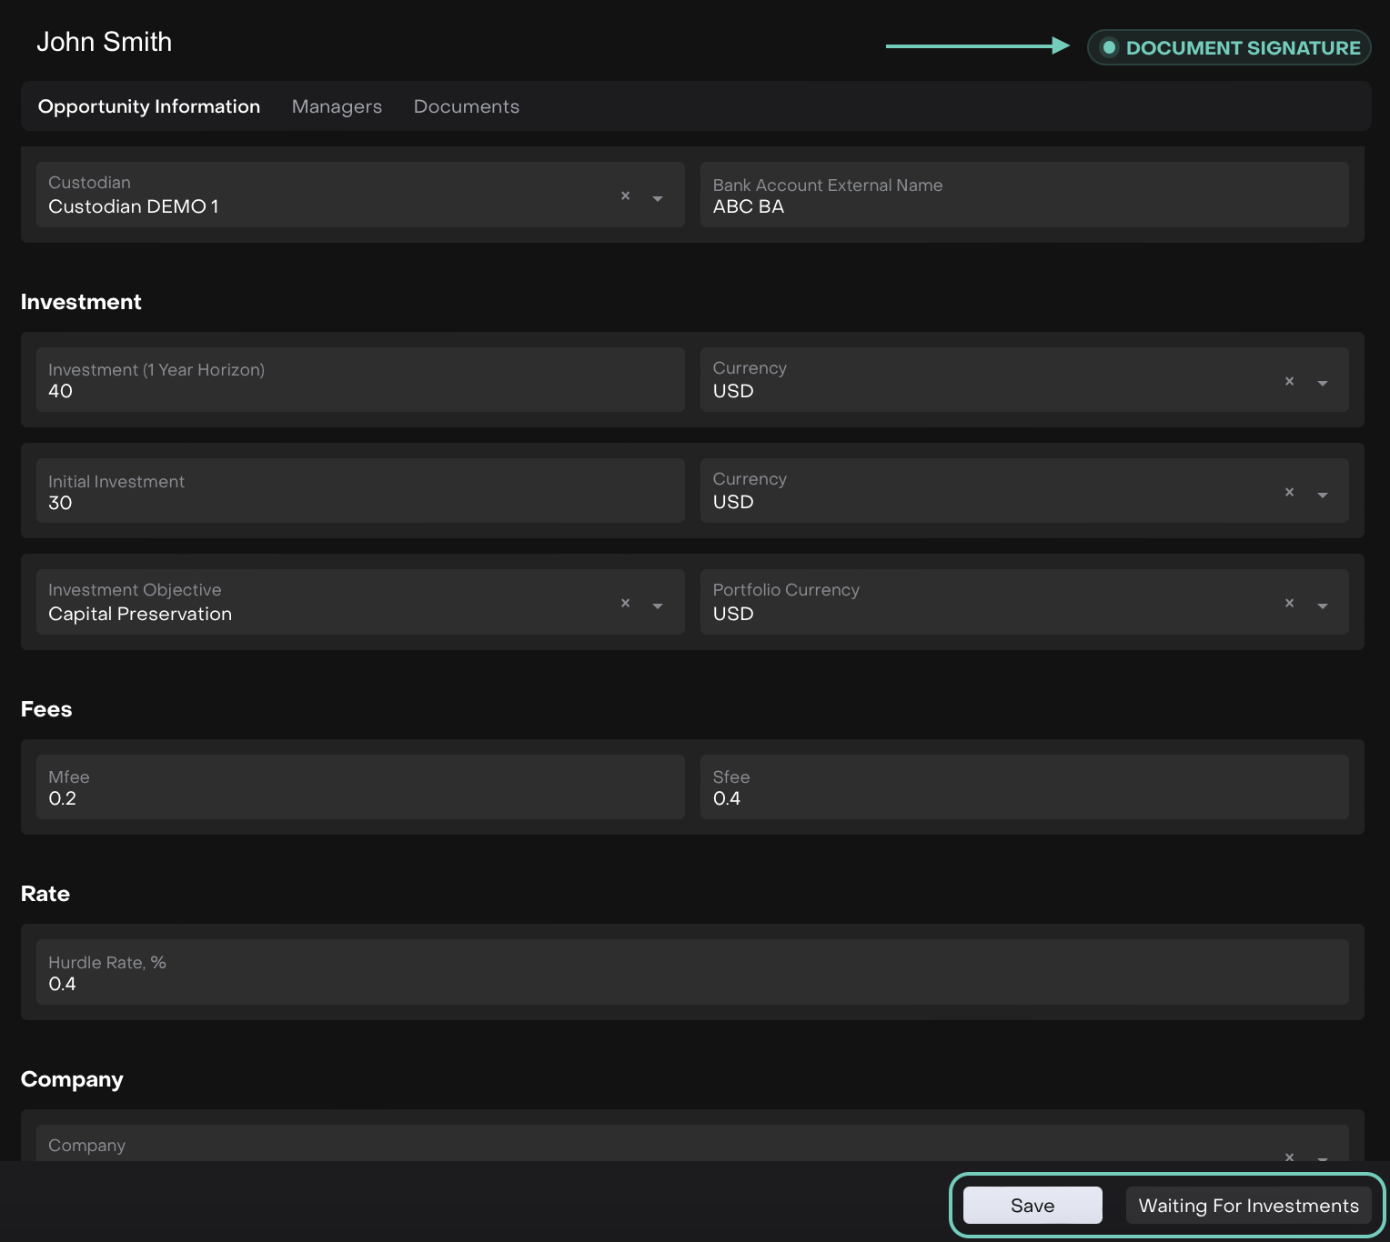This screenshot has width=1390, height=1242.
Task: Edit the Mfee input field
Action: coord(360,788)
